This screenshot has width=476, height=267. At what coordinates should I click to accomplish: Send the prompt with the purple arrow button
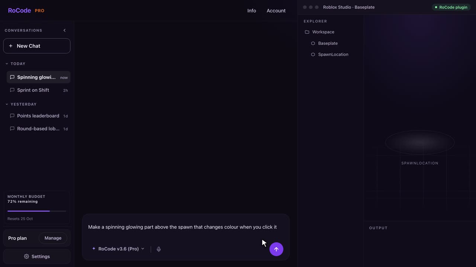276,249
